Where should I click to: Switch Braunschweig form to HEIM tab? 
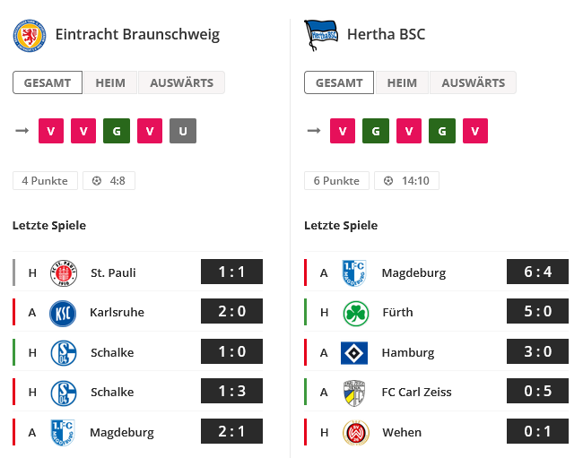click(x=110, y=82)
